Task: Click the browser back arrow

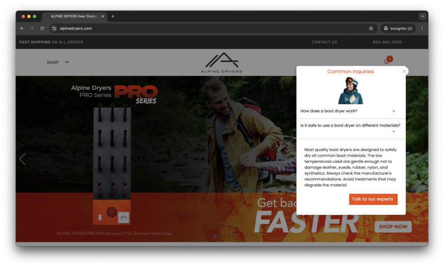Action: 22,28
